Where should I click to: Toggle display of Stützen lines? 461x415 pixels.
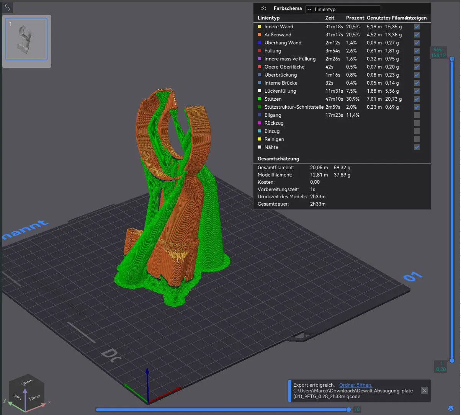[x=417, y=99]
